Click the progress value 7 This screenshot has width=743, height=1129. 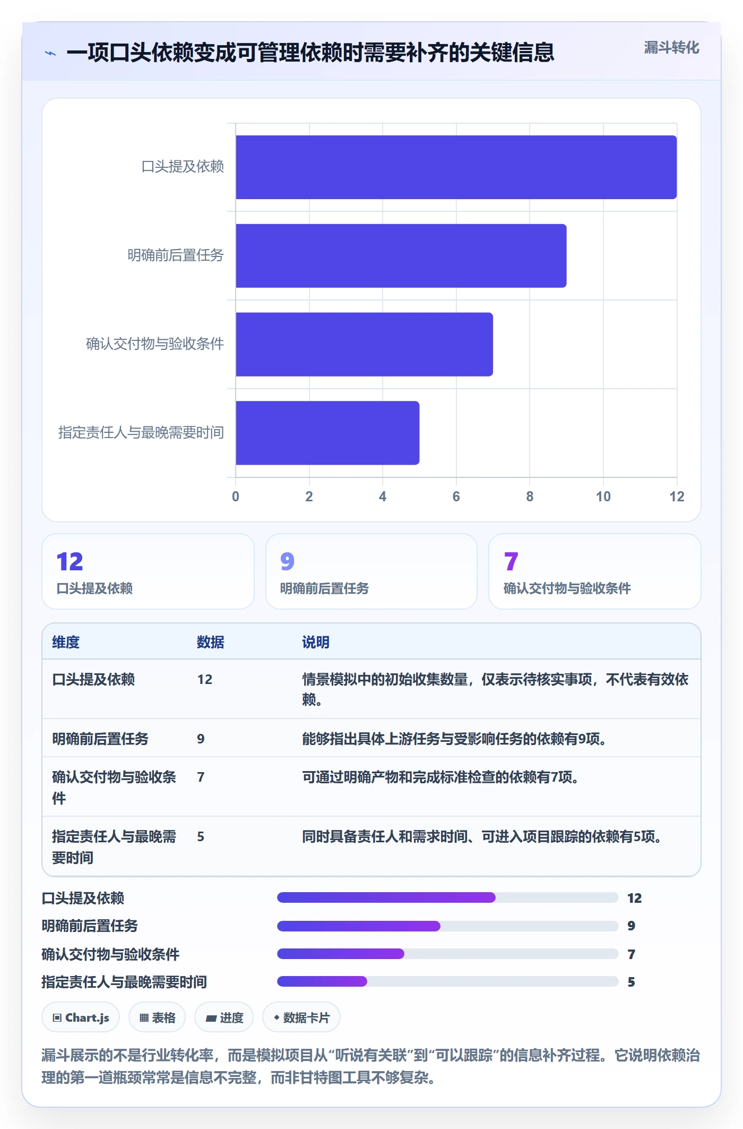632,954
